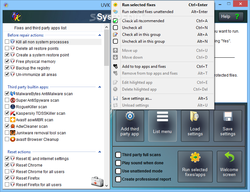Click the Add third party app button
The image size is (250, 192).
[130, 126]
